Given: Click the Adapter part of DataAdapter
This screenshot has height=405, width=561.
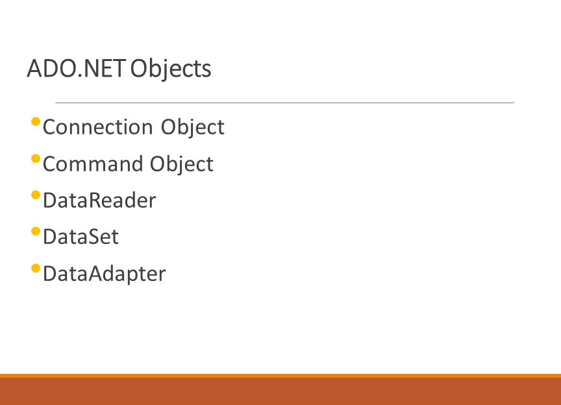Looking at the screenshot, I should click(x=127, y=275).
